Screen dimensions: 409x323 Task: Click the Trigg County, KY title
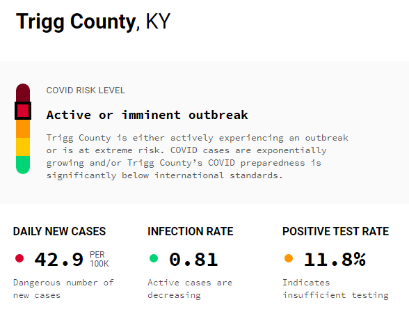(93, 22)
